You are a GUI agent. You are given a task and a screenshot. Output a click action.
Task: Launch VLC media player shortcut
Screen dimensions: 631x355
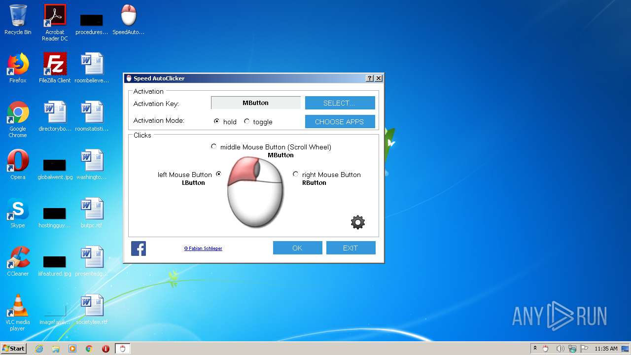tap(18, 313)
